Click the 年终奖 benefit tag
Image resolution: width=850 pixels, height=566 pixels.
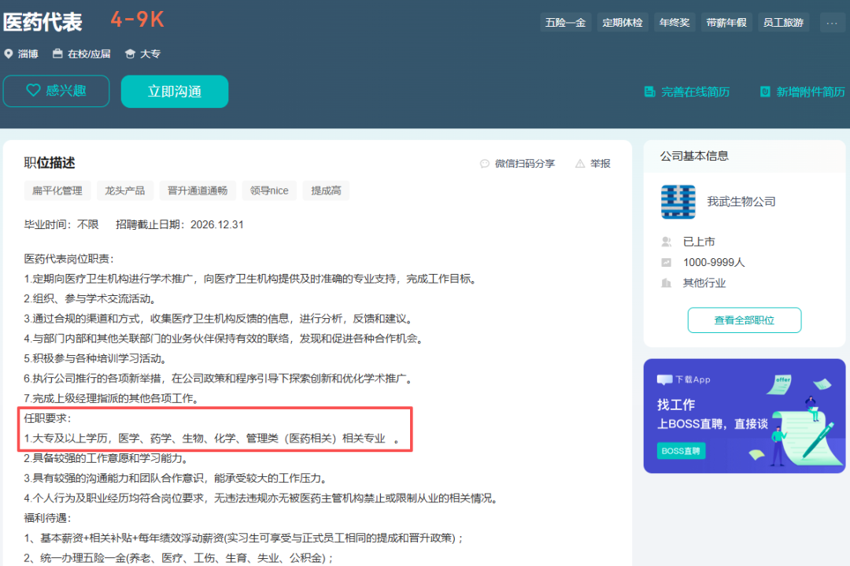674,23
